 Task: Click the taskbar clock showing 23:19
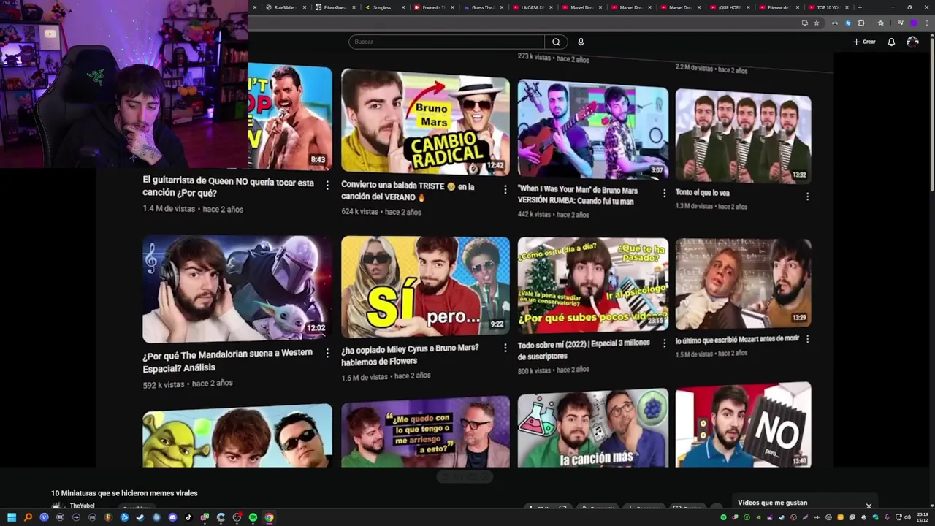click(923, 517)
